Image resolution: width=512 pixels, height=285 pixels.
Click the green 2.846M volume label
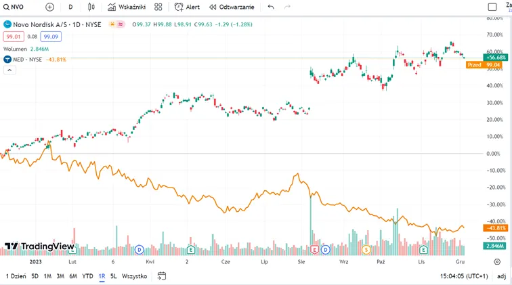(494, 246)
